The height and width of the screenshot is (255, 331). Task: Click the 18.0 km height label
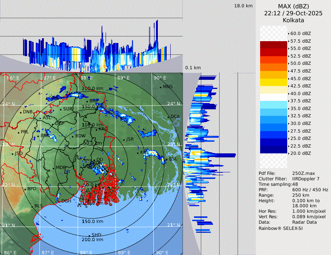click(x=243, y=6)
